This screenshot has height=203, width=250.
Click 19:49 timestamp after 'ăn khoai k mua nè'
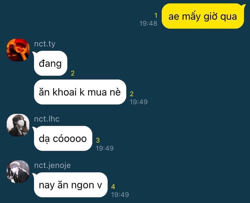(x=139, y=102)
